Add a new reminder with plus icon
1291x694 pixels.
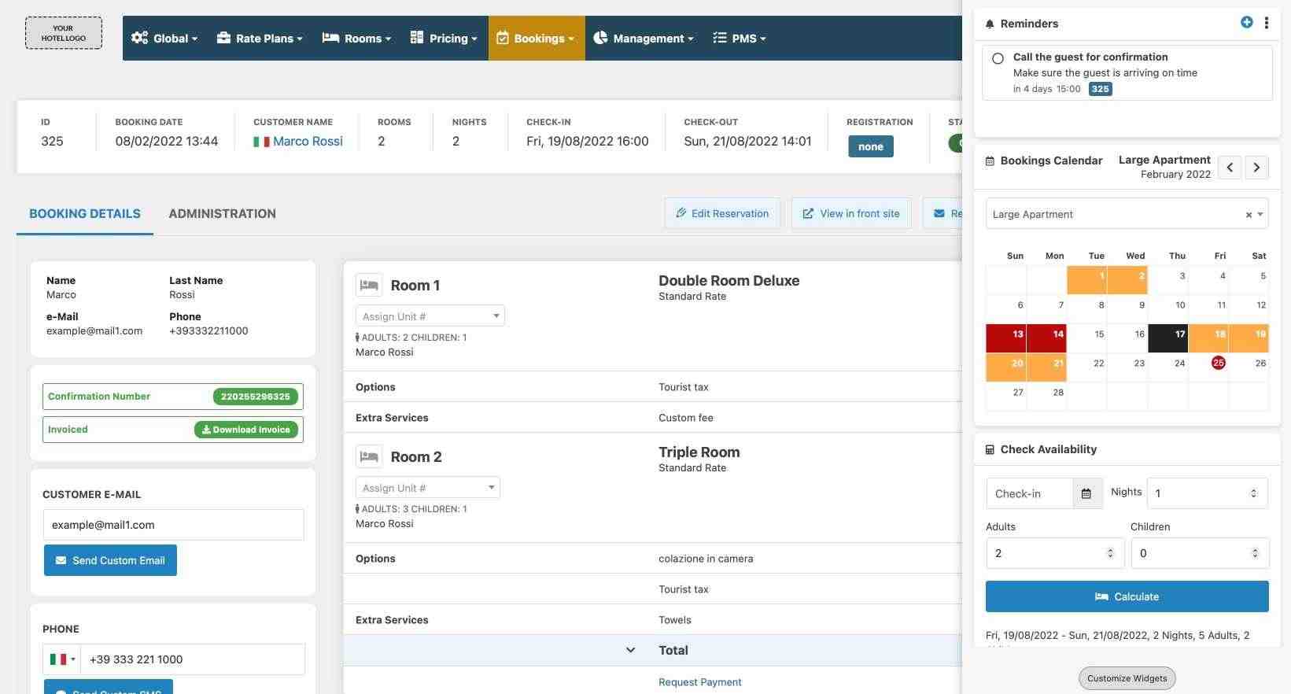(1246, 23)
